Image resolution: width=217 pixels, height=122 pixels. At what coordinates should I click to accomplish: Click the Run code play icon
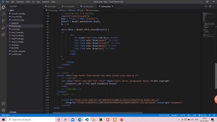click(x=206, y=6)
